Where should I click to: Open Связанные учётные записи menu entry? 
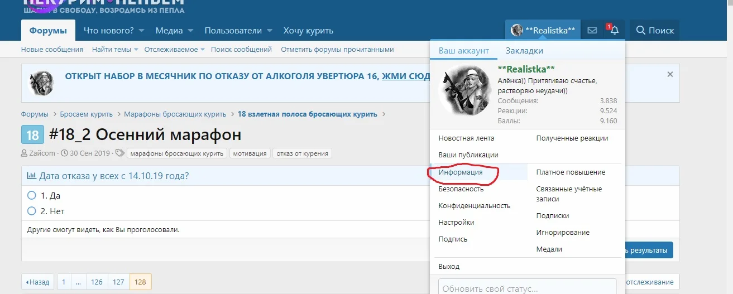[x=569, y=194]
